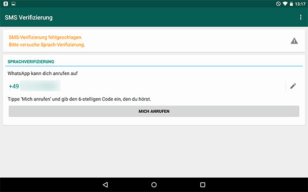Tap the blocked-circle status icon
Image resolution: width=308 pixels, height=192 pixels.
pos(278,4)
